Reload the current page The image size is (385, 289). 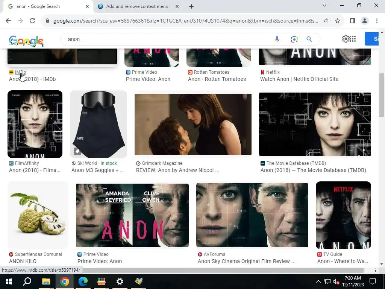[x=32, y=21]
